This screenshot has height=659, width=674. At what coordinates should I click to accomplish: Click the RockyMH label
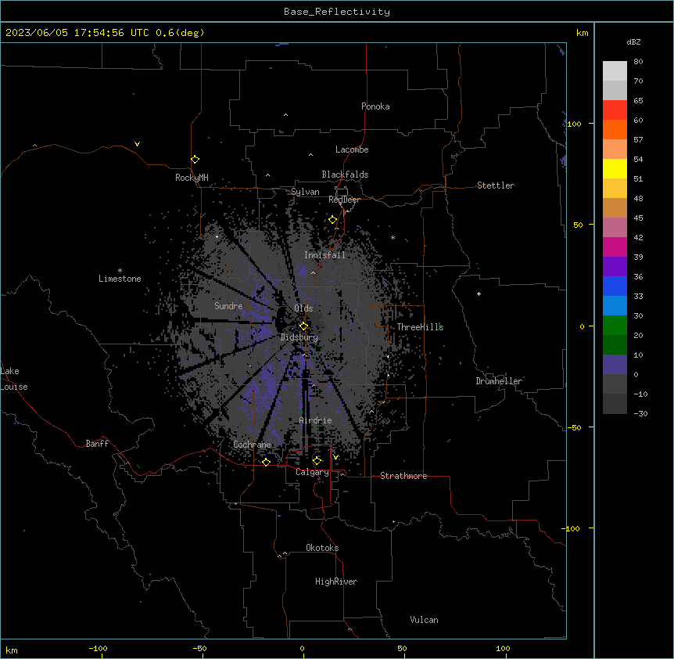coord(192,178)
